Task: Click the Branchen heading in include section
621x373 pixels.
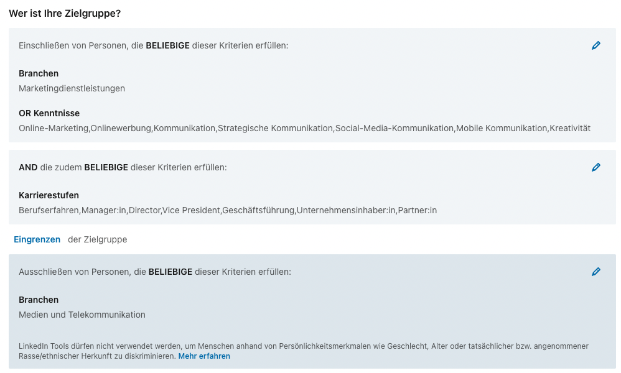Action: click(39, 73)
